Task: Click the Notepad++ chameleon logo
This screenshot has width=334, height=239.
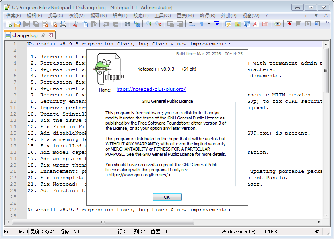Action: coord(108,69)
